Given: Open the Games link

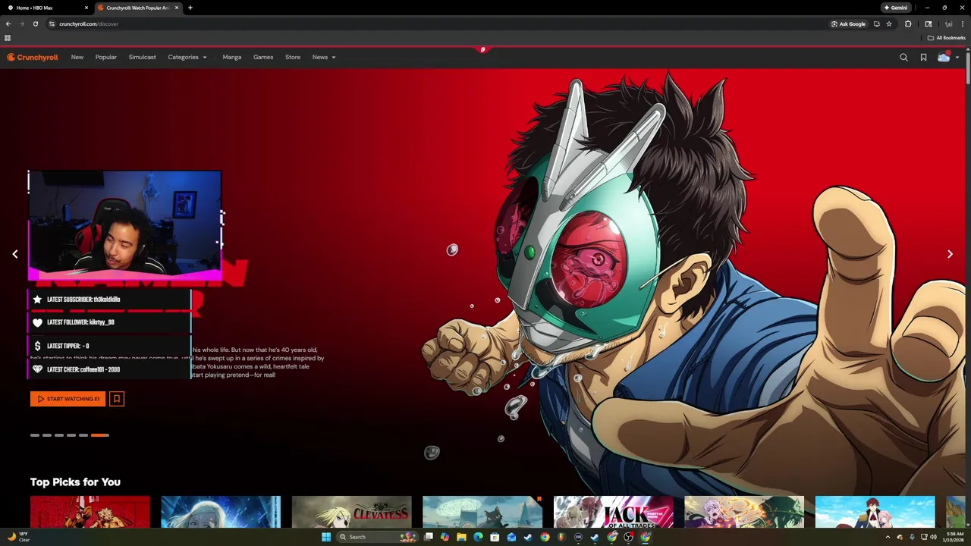Looking at the screenshot, I should click(x=263, y=57).
